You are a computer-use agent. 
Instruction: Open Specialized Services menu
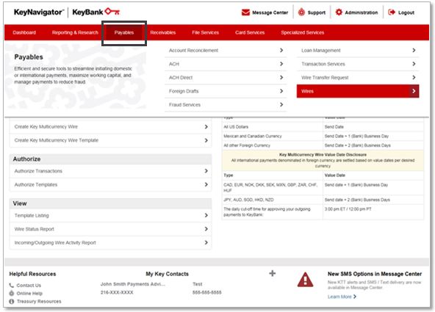coord(303,32)
